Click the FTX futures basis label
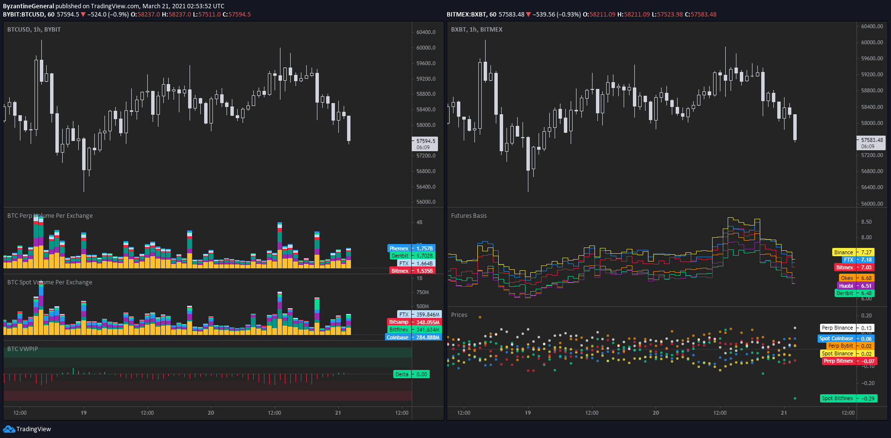 [x=849, y=260]
